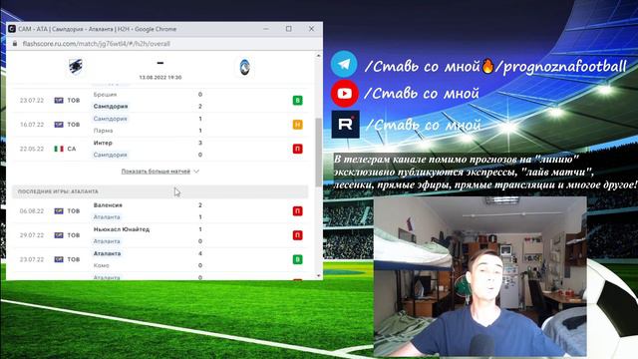This screenshot has height=359, width=638.
Task: Click 'Брешия' team name
Action: point(105,95)
